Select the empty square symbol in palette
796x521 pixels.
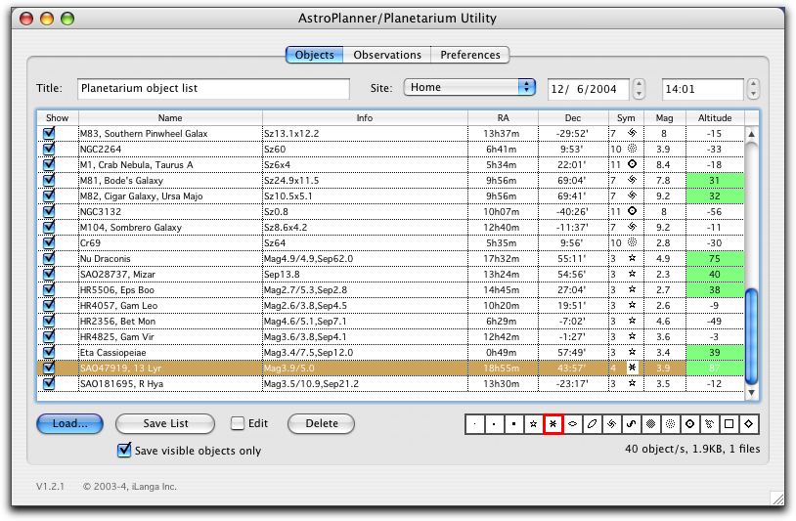[x=729, y=424]
